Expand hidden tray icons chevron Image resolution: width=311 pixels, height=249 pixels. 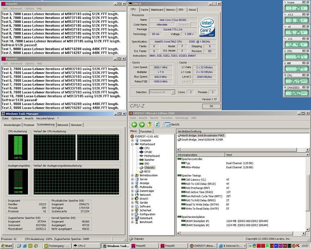tap(250, 246)
